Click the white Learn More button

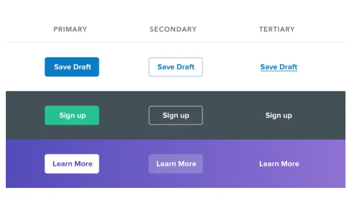pyautogui.click(x=72, y=164)
